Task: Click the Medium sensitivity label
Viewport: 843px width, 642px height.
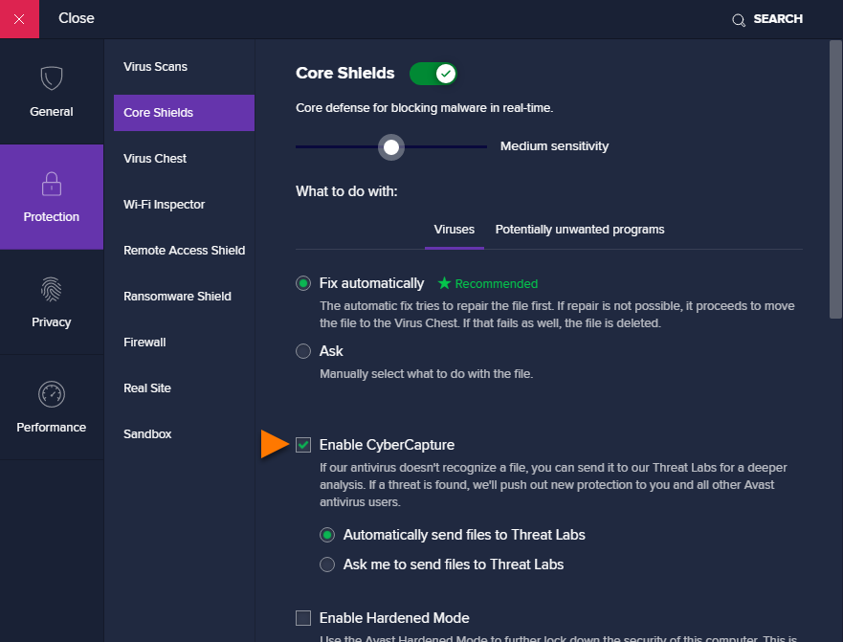Action: (x=554, y=146)
